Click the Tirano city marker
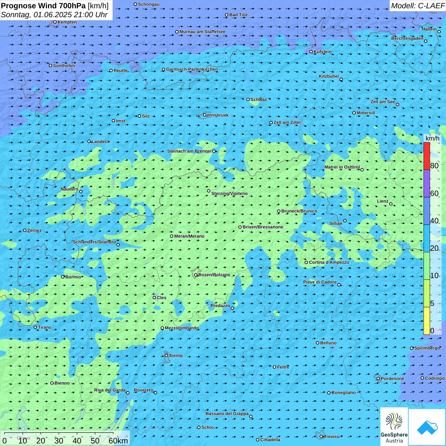Screen dimensions: 446x446 pyautogui.click(x=35, y=327)
